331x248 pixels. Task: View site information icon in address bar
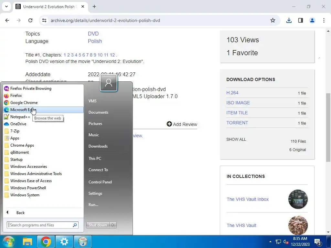click(44, 20)
